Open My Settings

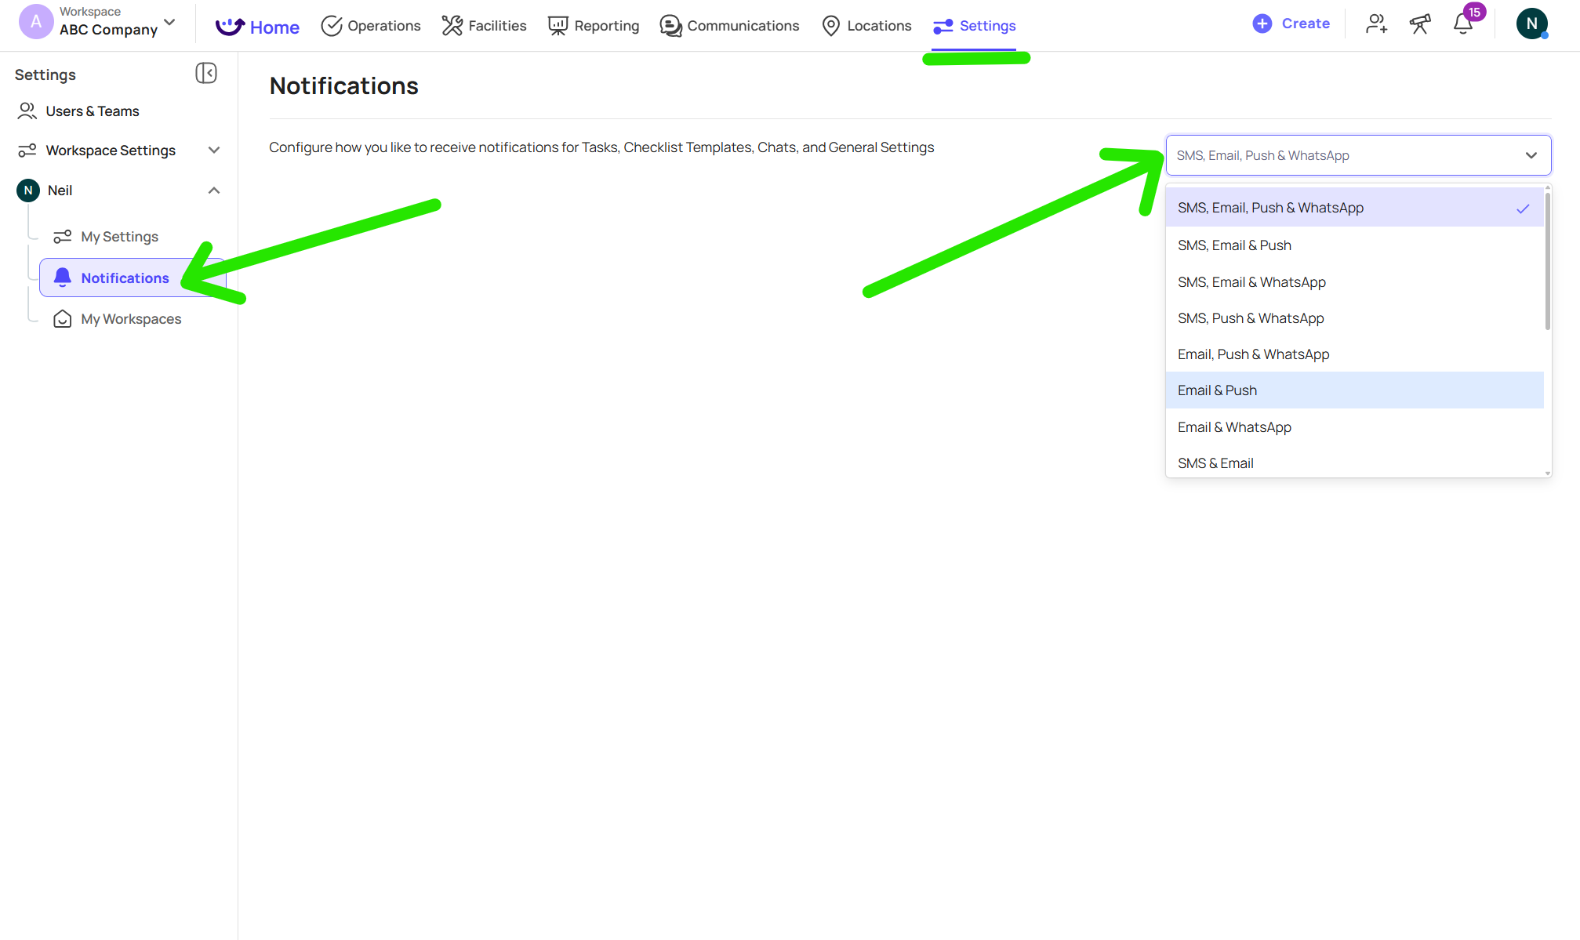pos(119,237)
